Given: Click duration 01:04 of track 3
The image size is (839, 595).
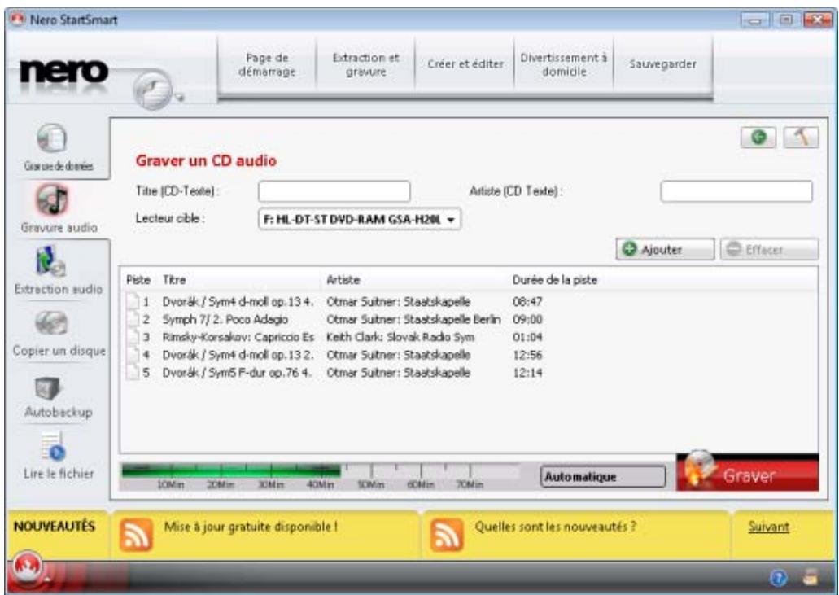Looking at the screenshot, I should 527,337.
